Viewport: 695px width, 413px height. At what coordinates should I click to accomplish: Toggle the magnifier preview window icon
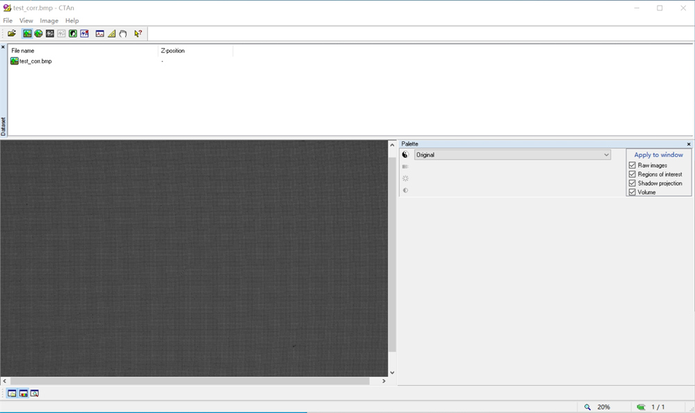[x=35, y=394]
